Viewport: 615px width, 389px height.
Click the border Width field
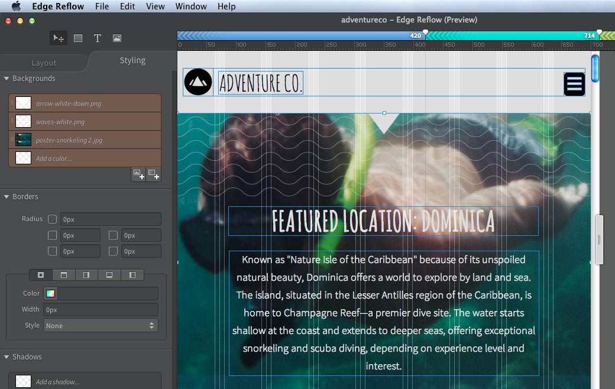click(x=101, y=309)
